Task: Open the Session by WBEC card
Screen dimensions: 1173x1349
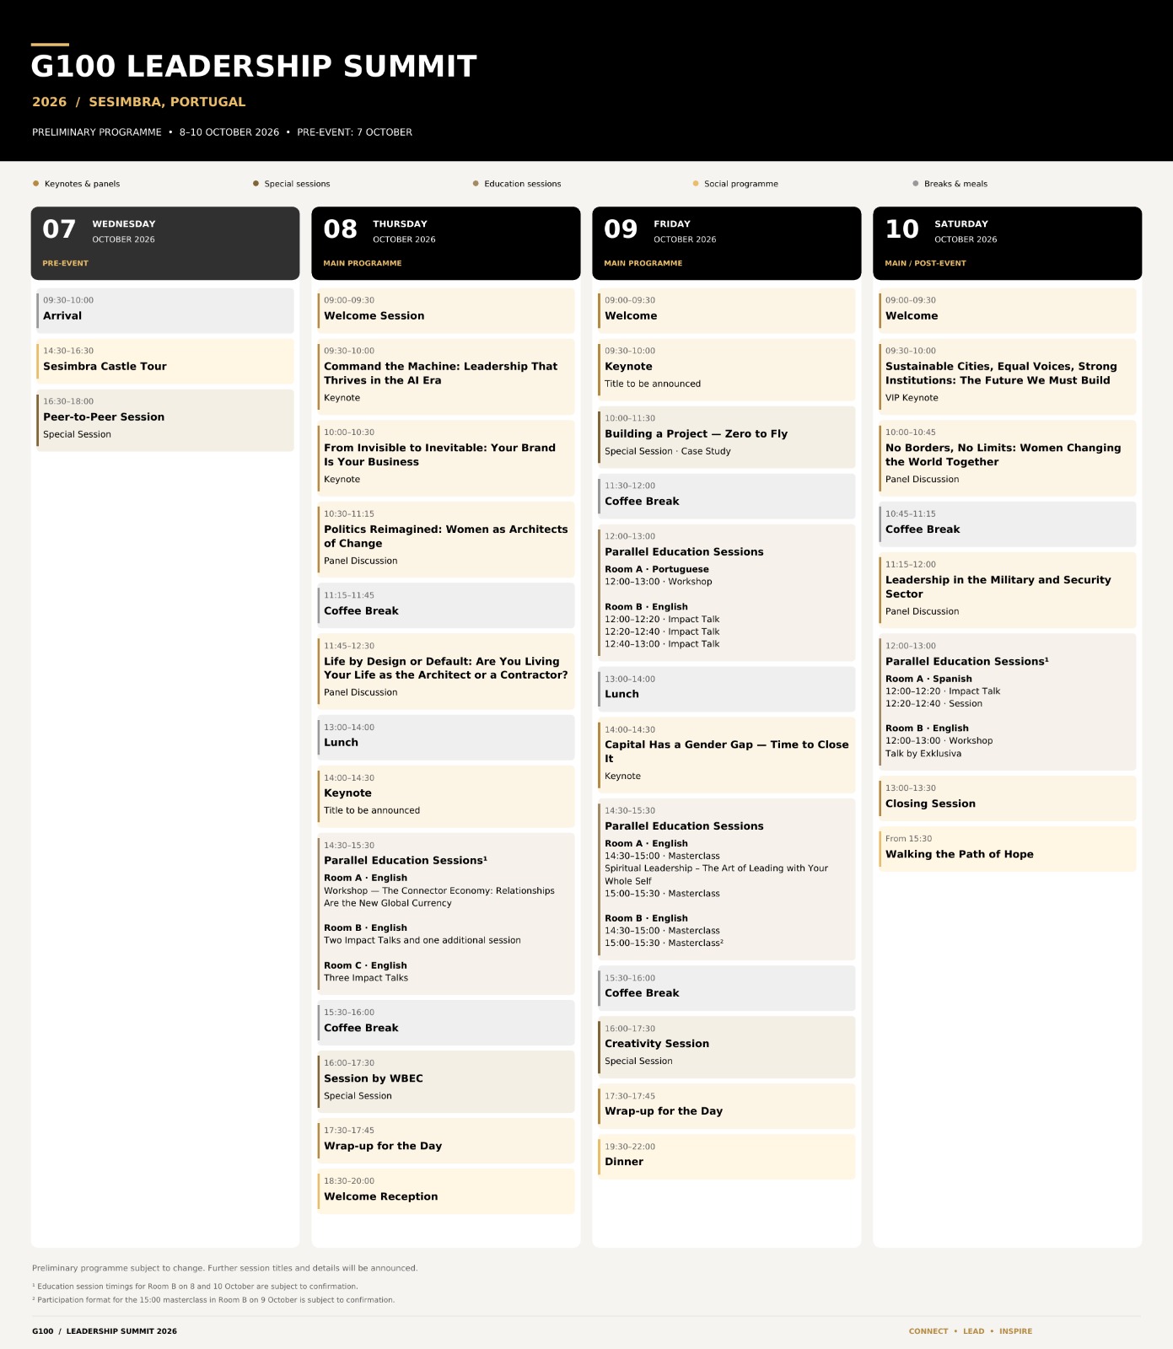Action: tap(446, 1082)
